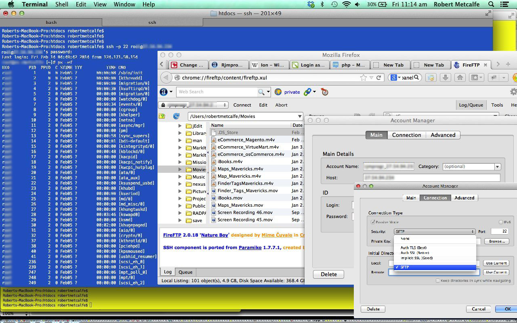Click the Firefox home icon

coord(460,78)
